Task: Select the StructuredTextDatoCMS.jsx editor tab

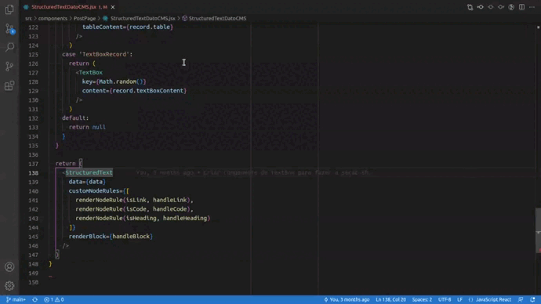Action: (x=69, y=7)
